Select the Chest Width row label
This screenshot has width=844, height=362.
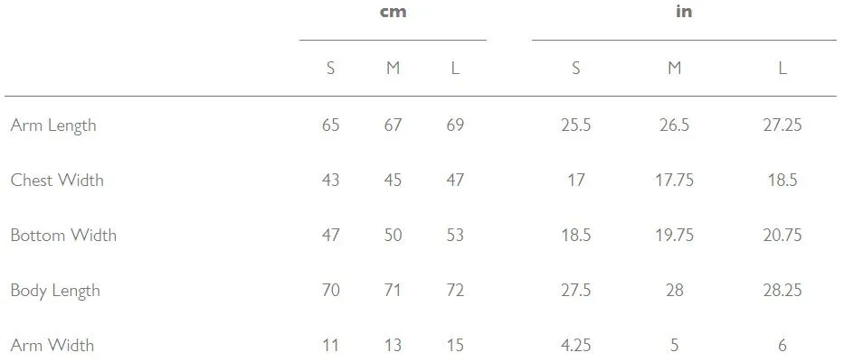(57, 180)
